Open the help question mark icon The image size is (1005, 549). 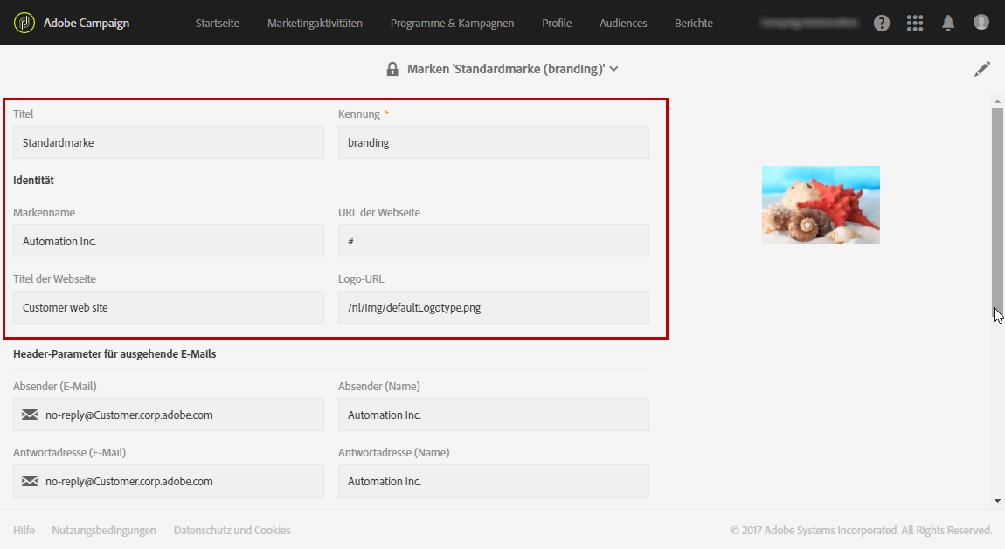(881, 23)
